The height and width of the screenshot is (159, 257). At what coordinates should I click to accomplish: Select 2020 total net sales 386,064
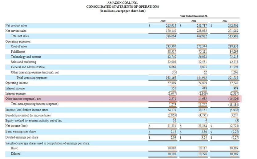pyautogui.click(x=171, y=36)
